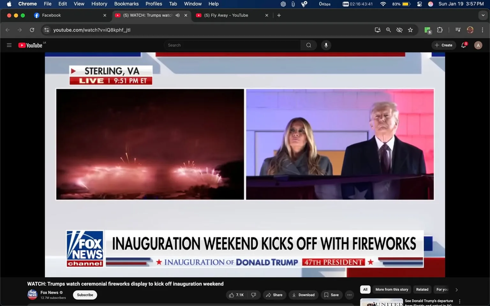The height and width of the screenshot is (306, 490).
Task: Switch to the Fly Away YouTube tab
Action: tap(226, 15)
